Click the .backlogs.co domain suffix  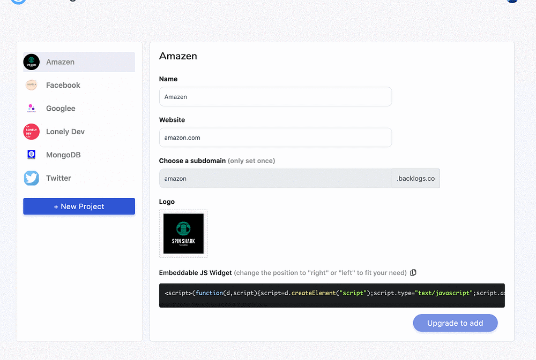pos(416,179)
